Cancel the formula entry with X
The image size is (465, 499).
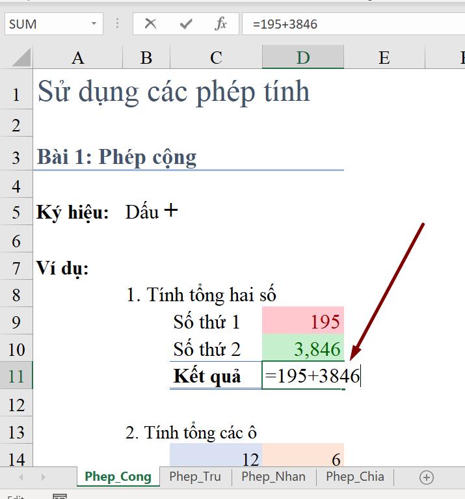150,23
